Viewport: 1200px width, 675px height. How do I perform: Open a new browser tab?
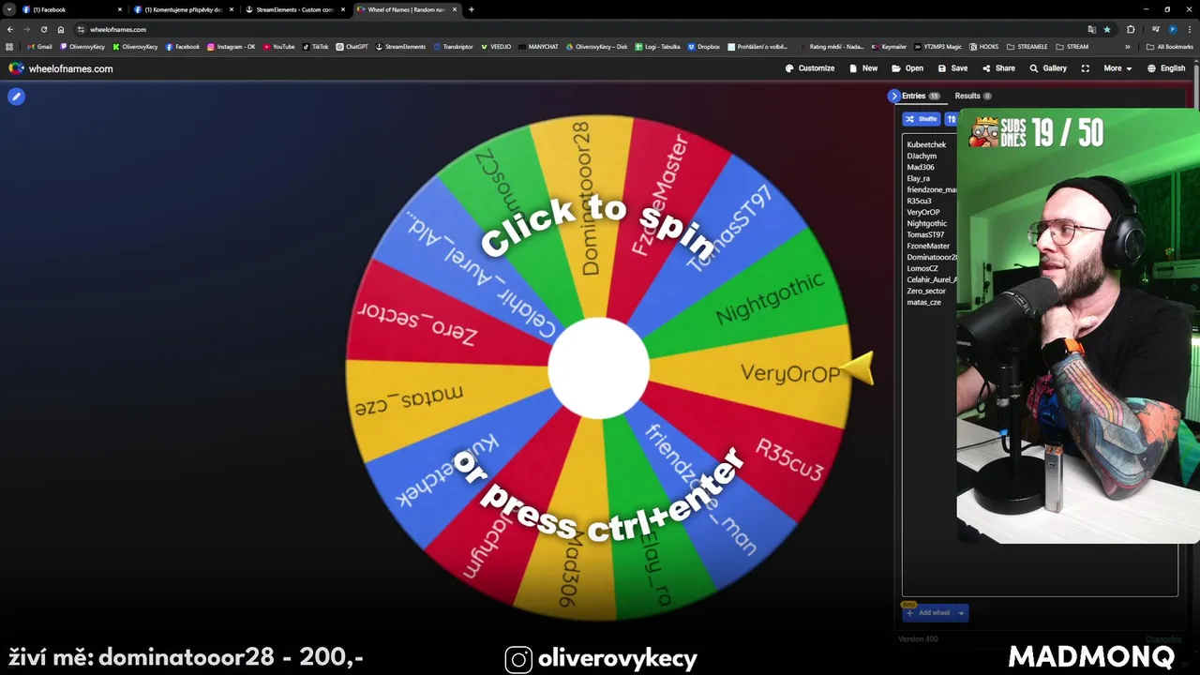471,9
